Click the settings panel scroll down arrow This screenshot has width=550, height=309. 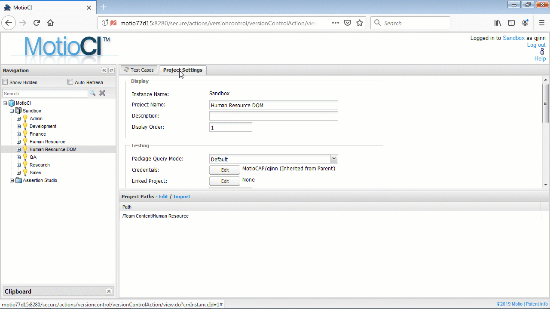pos(545,185)
